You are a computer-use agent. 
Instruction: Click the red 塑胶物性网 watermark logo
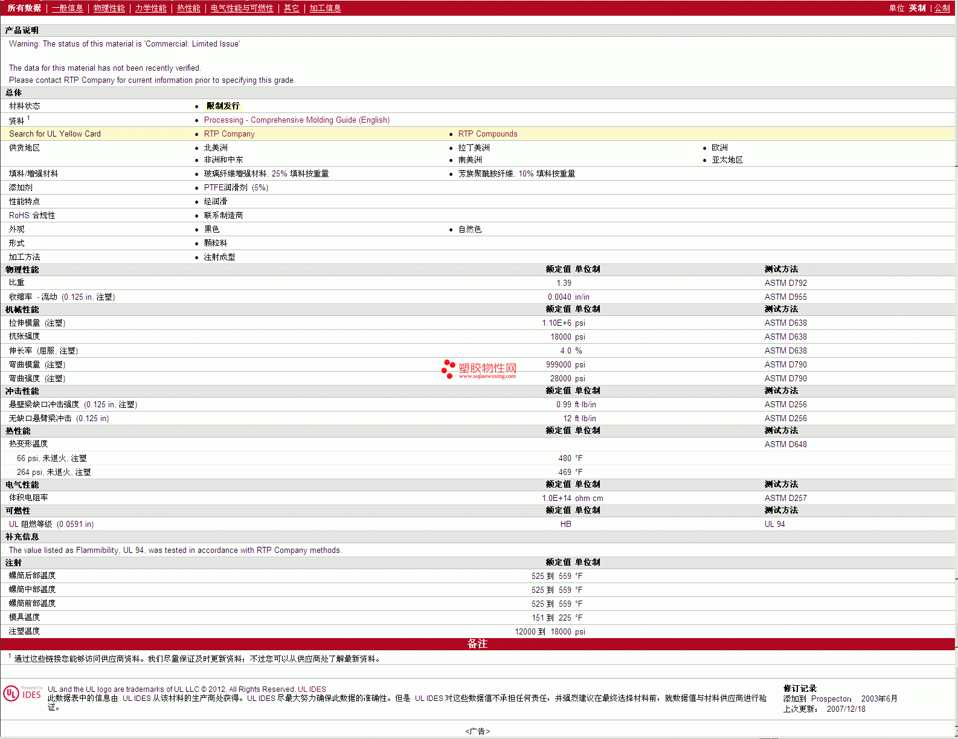(x=479, y=369)
